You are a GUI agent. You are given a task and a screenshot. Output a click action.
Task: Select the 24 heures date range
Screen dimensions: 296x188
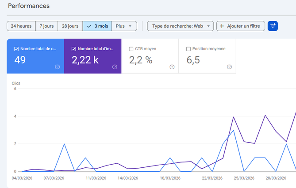coord(21,26)
